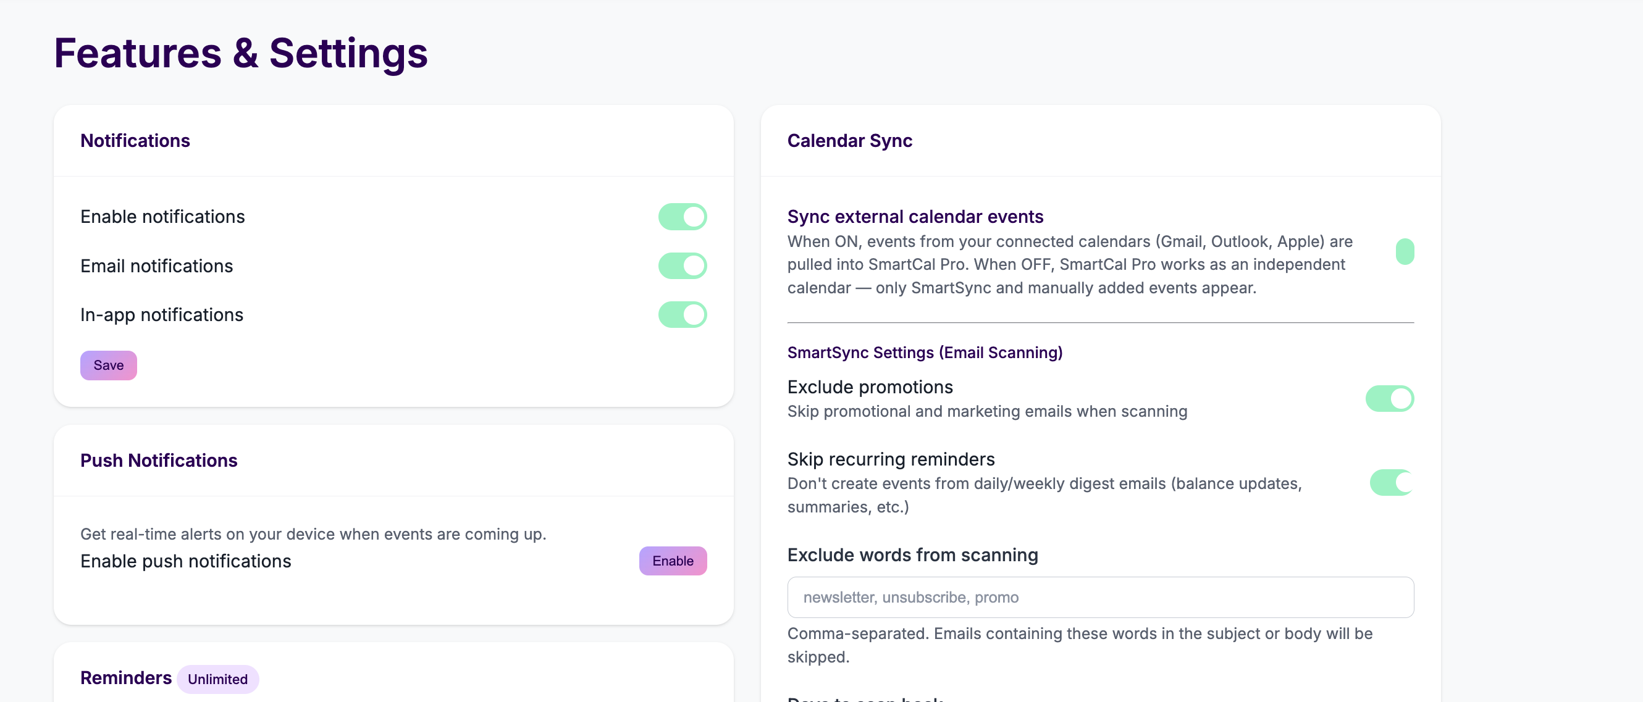Click the Calendar Sync section heading
This screenshot has width=1643, height=702.
[x=849, y=141]
